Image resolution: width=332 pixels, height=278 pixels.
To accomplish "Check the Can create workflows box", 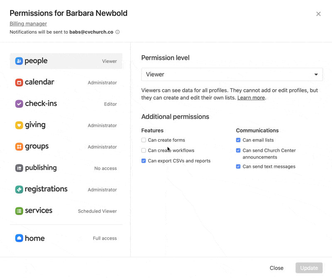I will click(144, 150).
